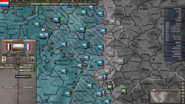Select the infantry counter near Baden-Baden
This screenshot has width=185, height=104.
click(x=90, y=86)
